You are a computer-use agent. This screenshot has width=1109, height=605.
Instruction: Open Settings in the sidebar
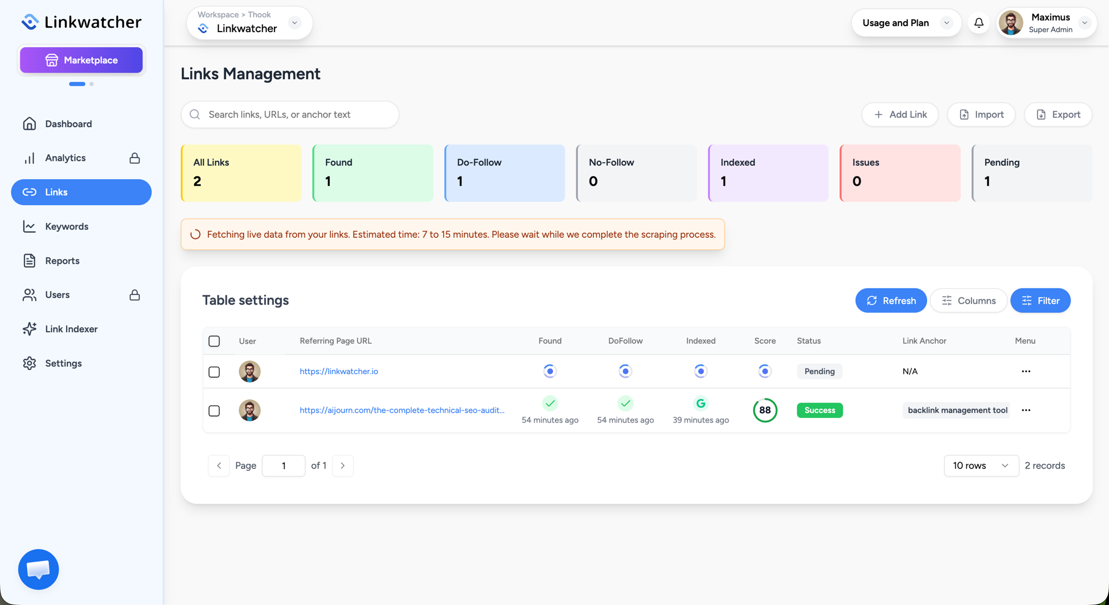point(82,363)
